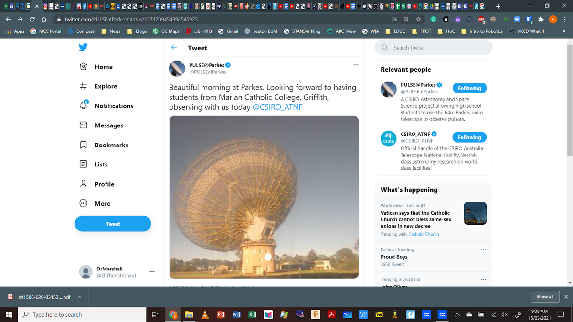Open the MCC Portal bookmark
573x322 pixels.
[46, 31]
